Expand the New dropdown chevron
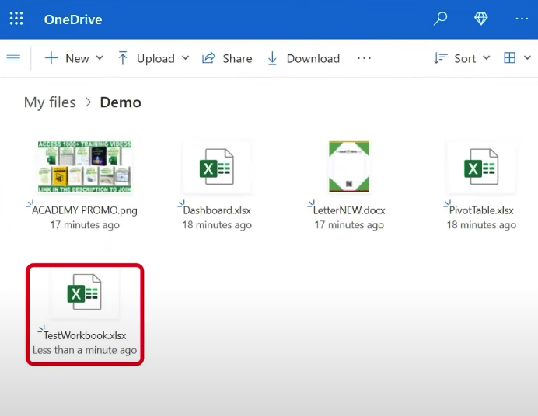The width and height of the screenshot is (538, 416). [x=100, y=57]
